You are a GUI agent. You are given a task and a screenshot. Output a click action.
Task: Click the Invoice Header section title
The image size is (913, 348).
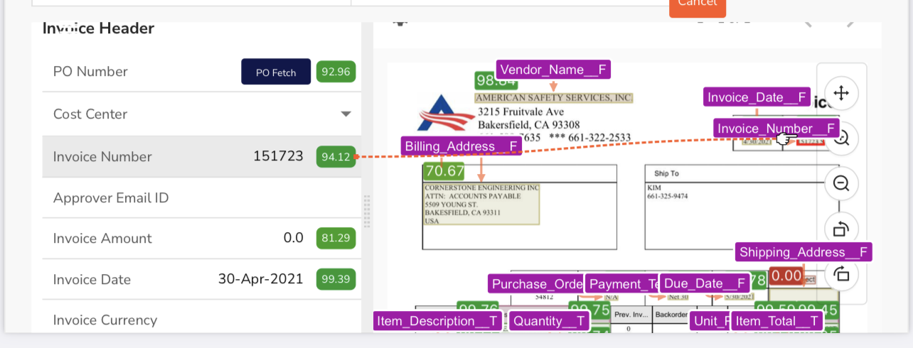98,28
